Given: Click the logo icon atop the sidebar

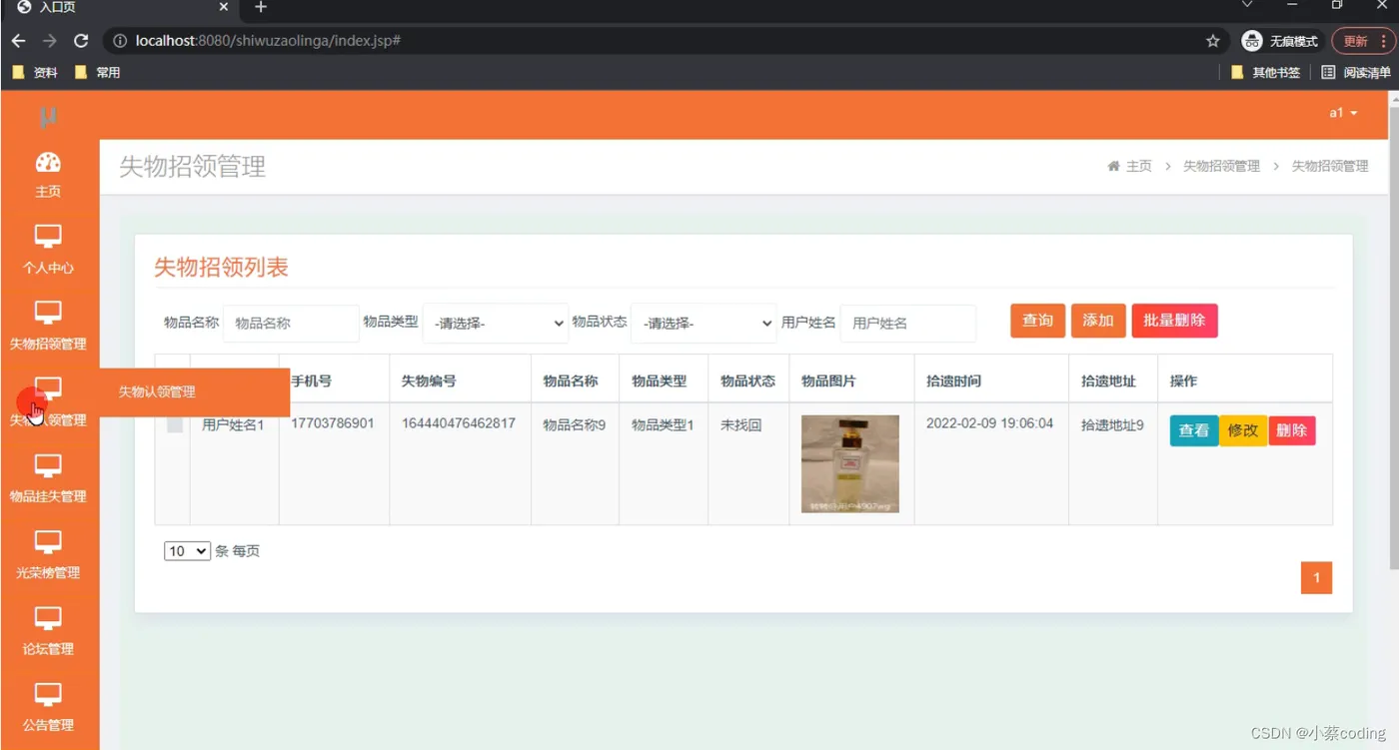Looking at the screenshot, I should click(x=48, y=117).
